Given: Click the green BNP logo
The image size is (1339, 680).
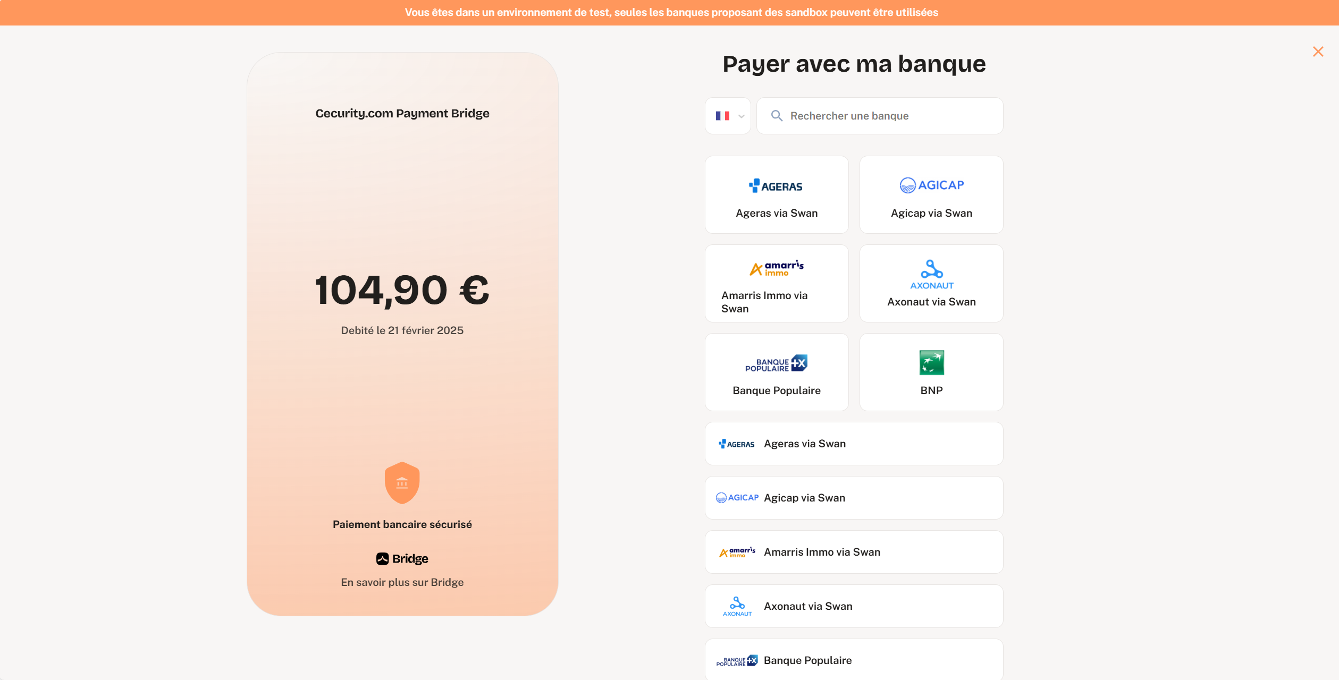Looking at the screenshot, I should (931, 363).
